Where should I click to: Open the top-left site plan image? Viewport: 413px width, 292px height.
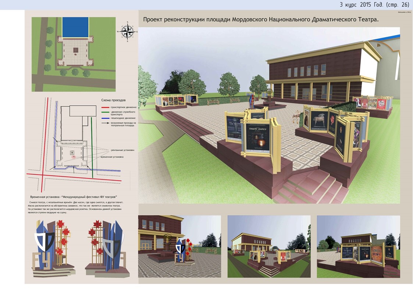pyautogui.click(x=74, y=54)
